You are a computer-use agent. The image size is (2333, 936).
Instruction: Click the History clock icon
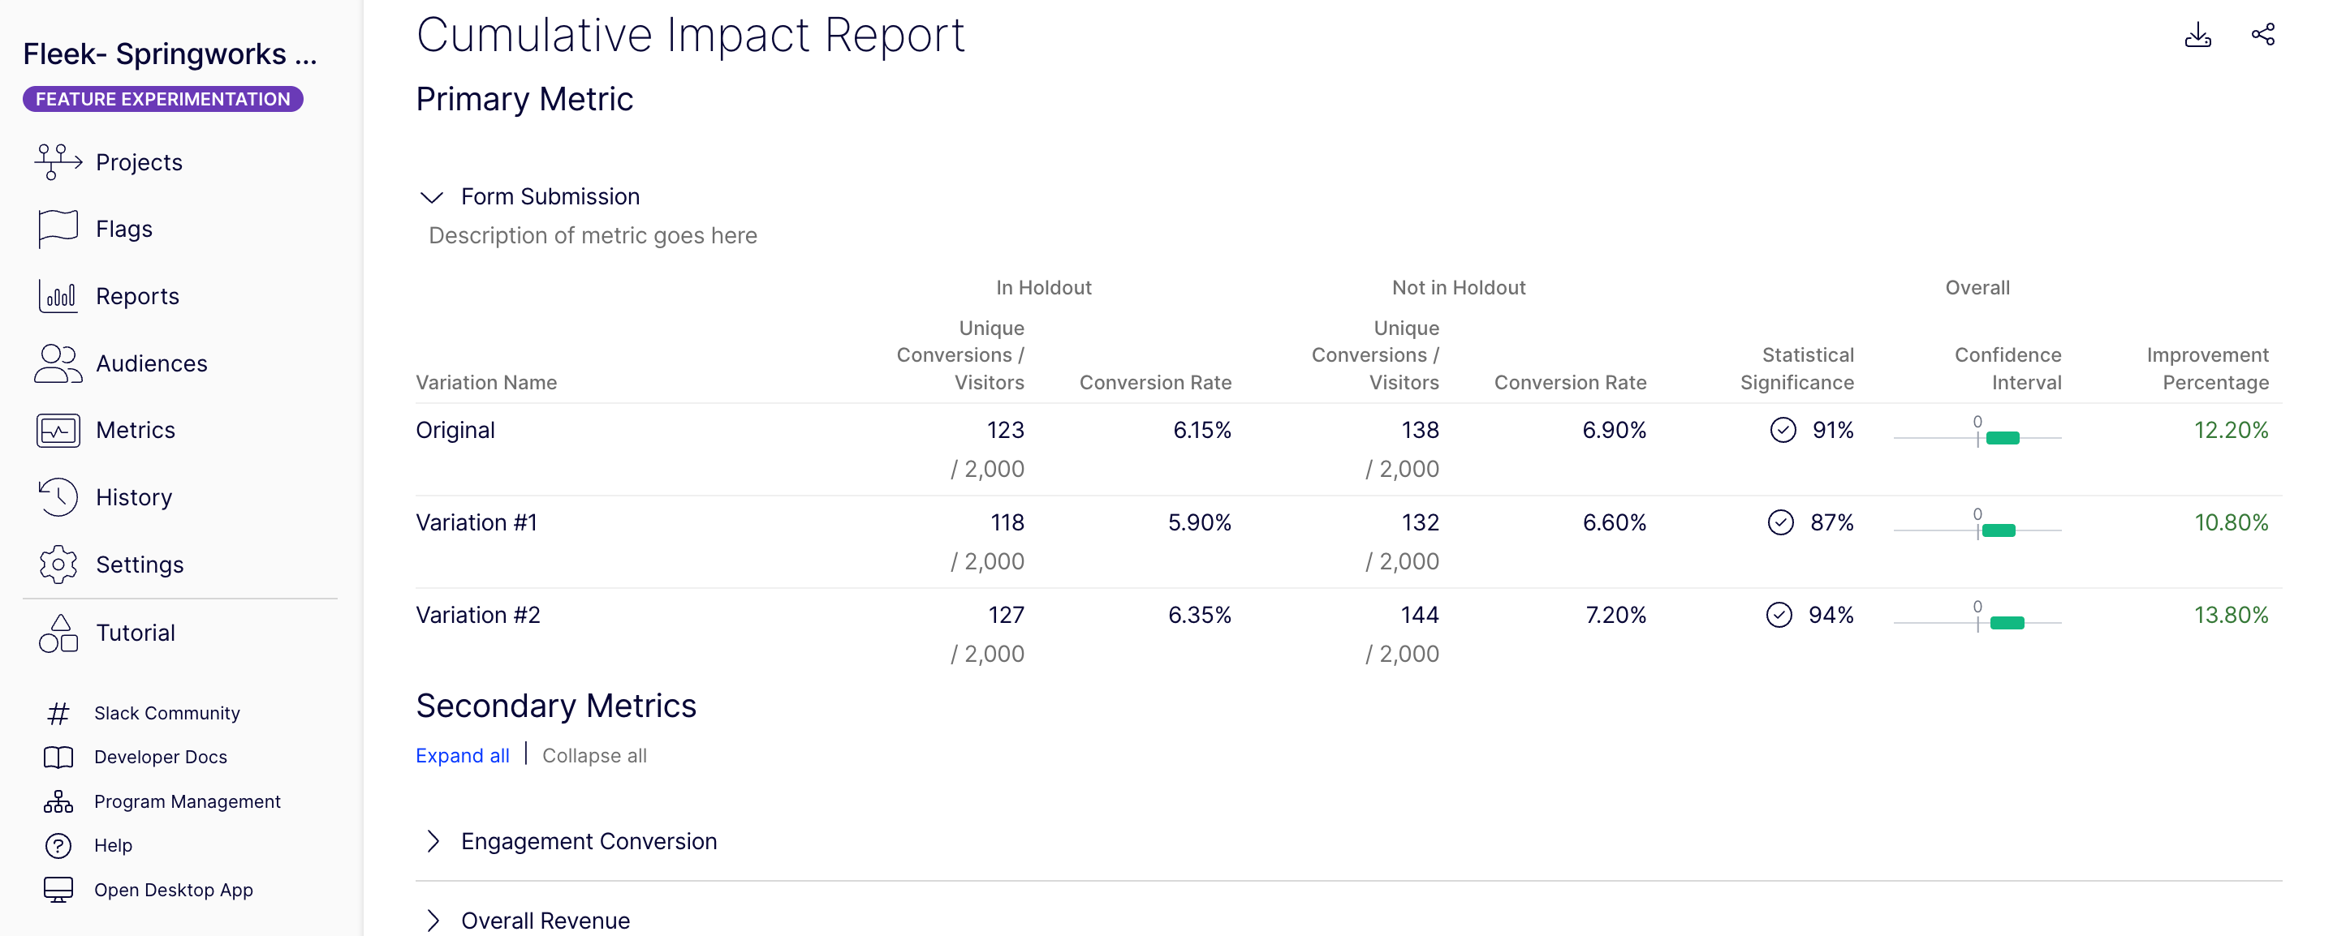click(x=58, y=497)
